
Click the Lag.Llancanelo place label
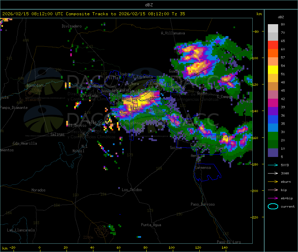[x=21, y=230]
